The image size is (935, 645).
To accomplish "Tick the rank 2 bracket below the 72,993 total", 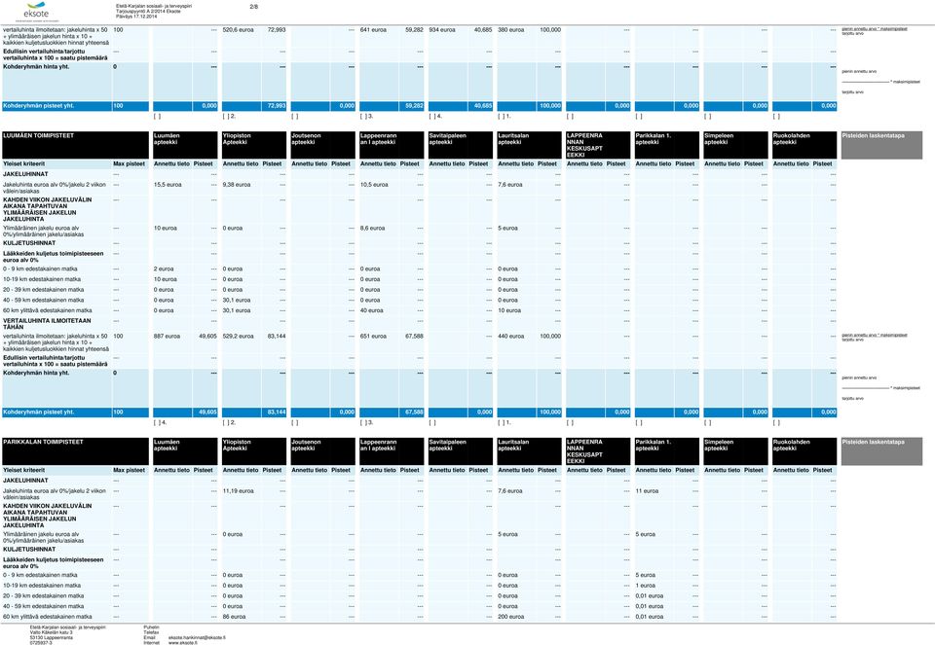I will (x=230, y=117).
